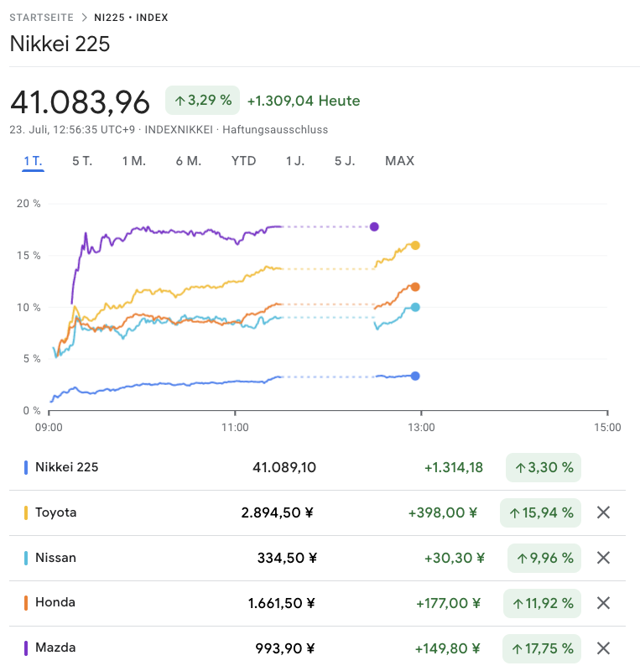Click the timestamp 23. Juli, 12:56:35 UTC+9
The width and height of the screenshot is (640, 671).
(72, 130)
